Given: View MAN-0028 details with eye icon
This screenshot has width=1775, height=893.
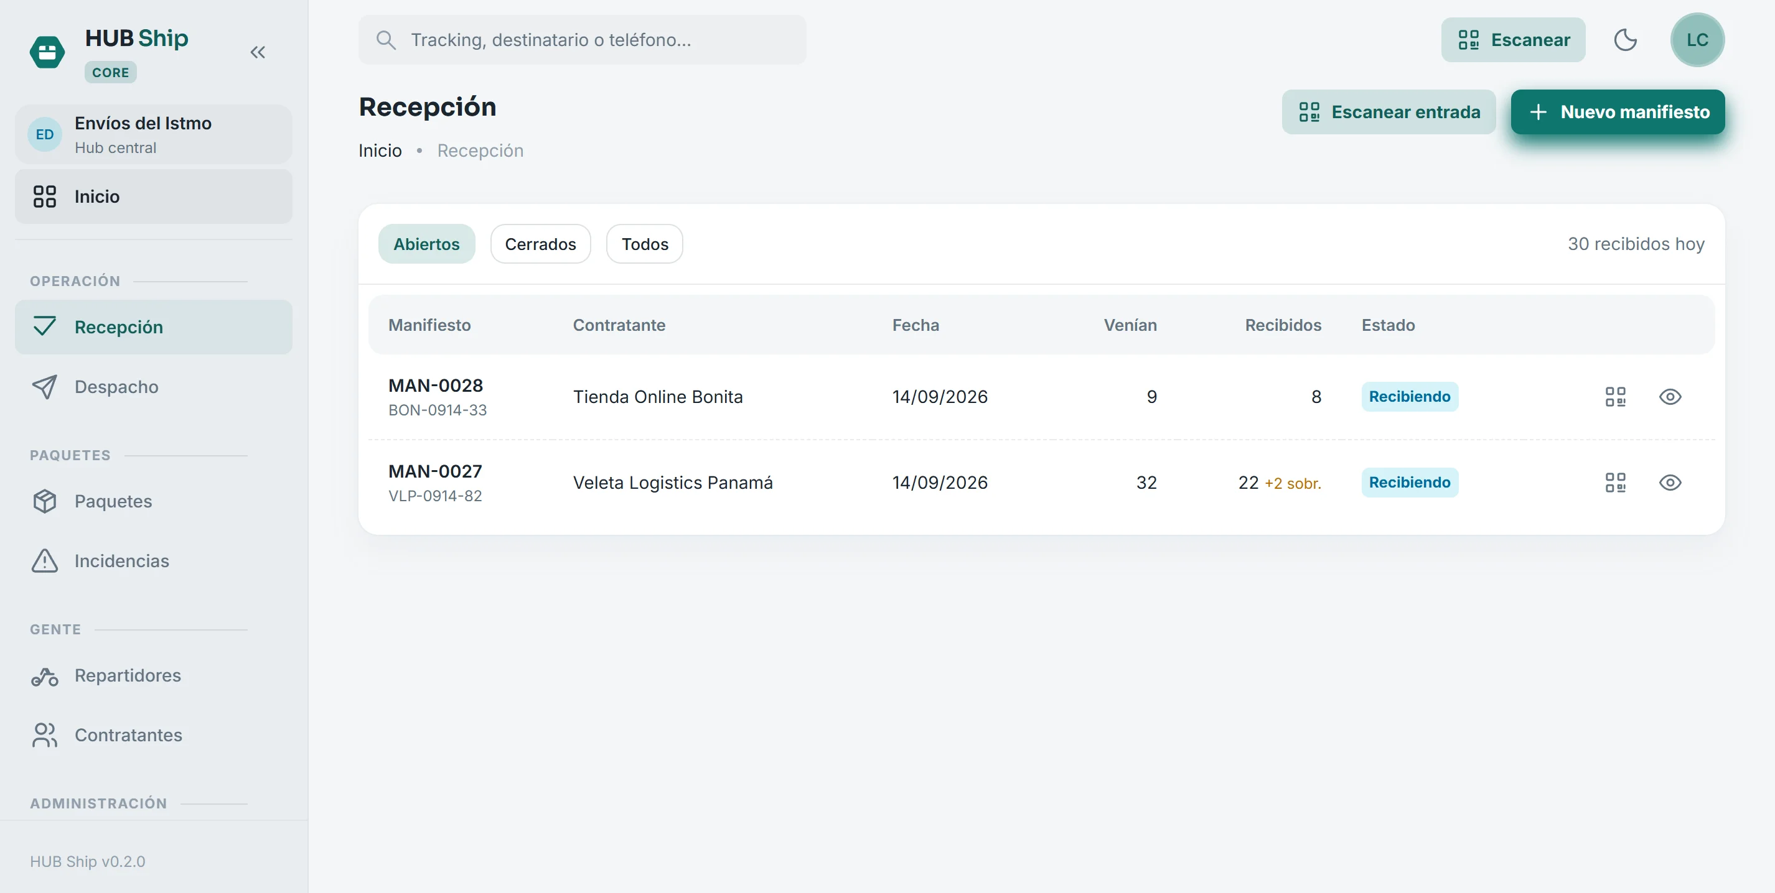Looking at the screenshot, I should [1670, 397].
